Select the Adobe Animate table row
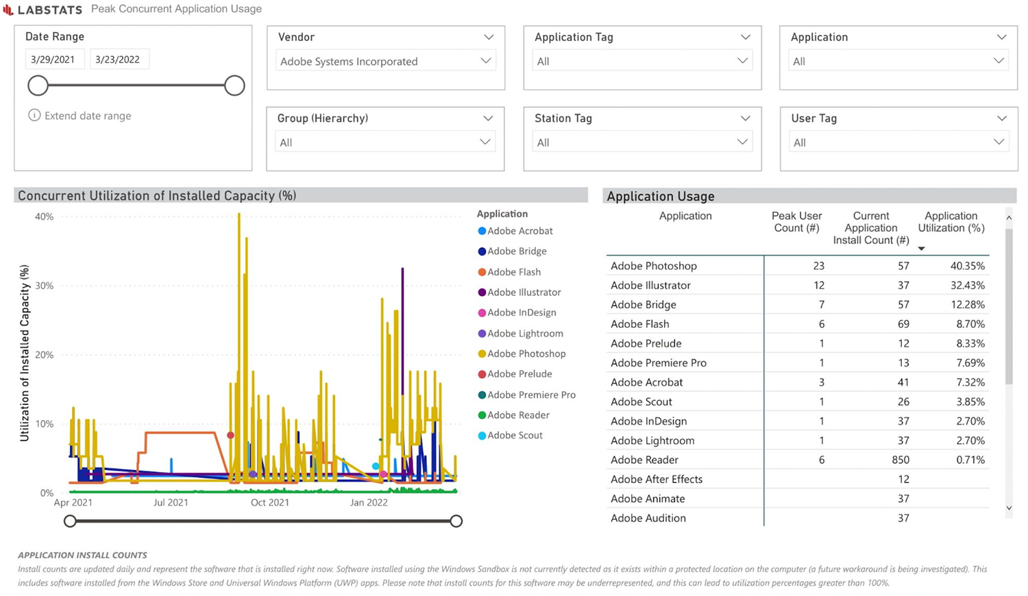Screen dimensions: 1028x596 tap(798, 499)
